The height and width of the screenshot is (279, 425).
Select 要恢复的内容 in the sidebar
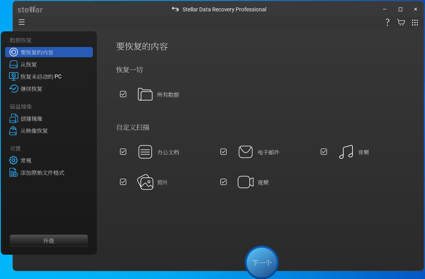pyautogui.click(x=49, y=52)
